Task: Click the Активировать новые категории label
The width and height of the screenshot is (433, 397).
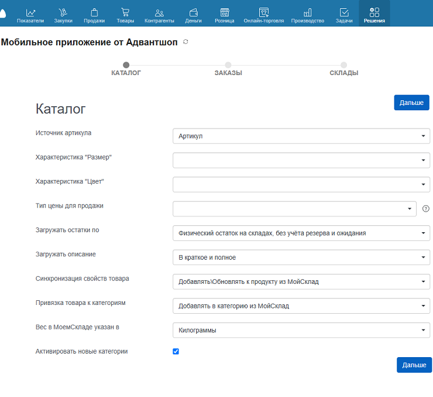Action: click(x=81, y=351)
